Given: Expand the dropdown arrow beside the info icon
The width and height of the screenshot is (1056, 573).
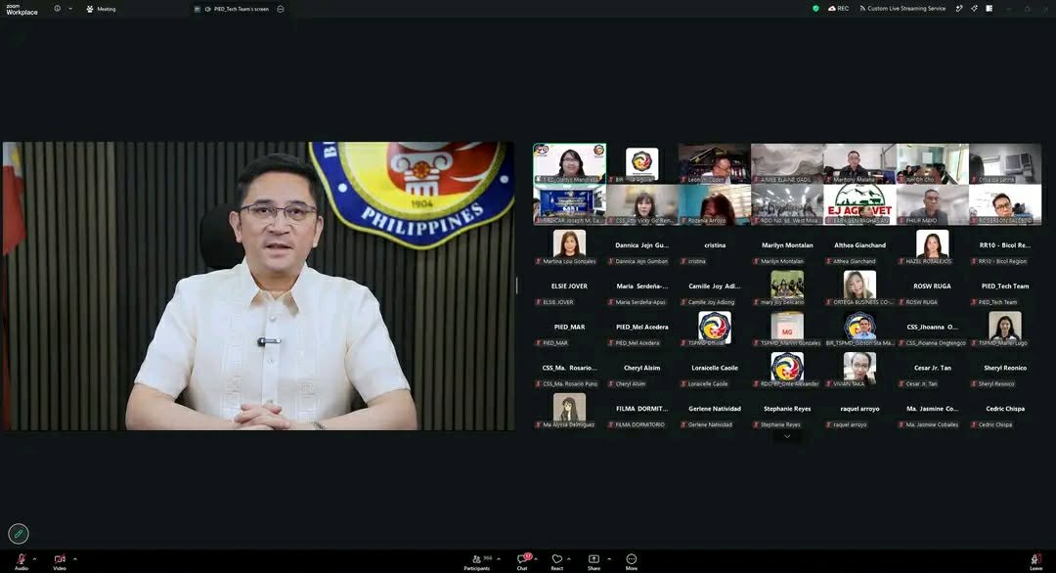Looking at the screenshot, I should pos(70,9).
